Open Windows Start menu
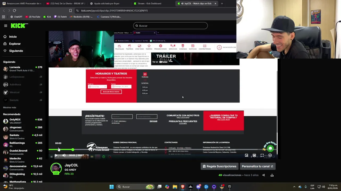This screenshot has height=191, width=341. pyautogui.click(x=112, y=187)
